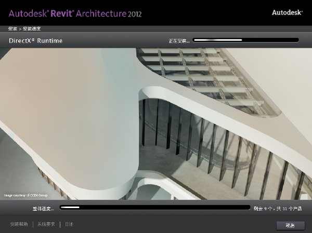Image resolution: width=312 pixels, height=233 pixels.
Task: Click the building staircase splash image
Action: [x=156, y=124]
